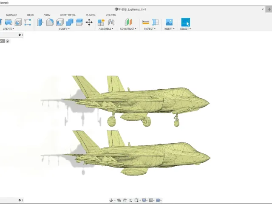Open the ASSEMBLE dropdown menu

[x=106, y=28]
